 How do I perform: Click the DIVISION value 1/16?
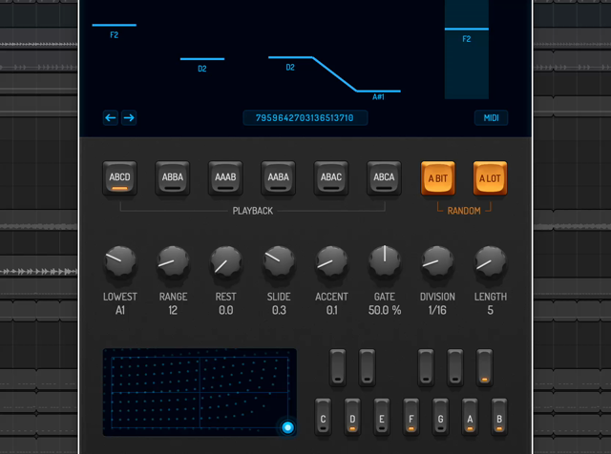(437, 310)
